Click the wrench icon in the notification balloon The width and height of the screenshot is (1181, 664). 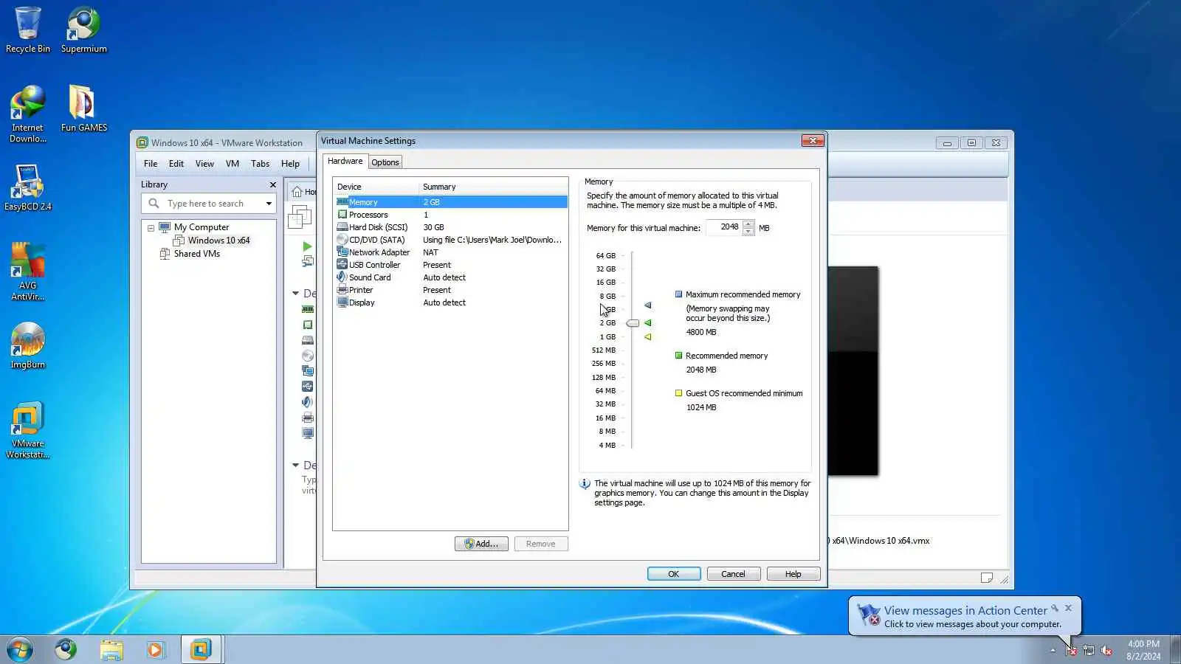1055,609
